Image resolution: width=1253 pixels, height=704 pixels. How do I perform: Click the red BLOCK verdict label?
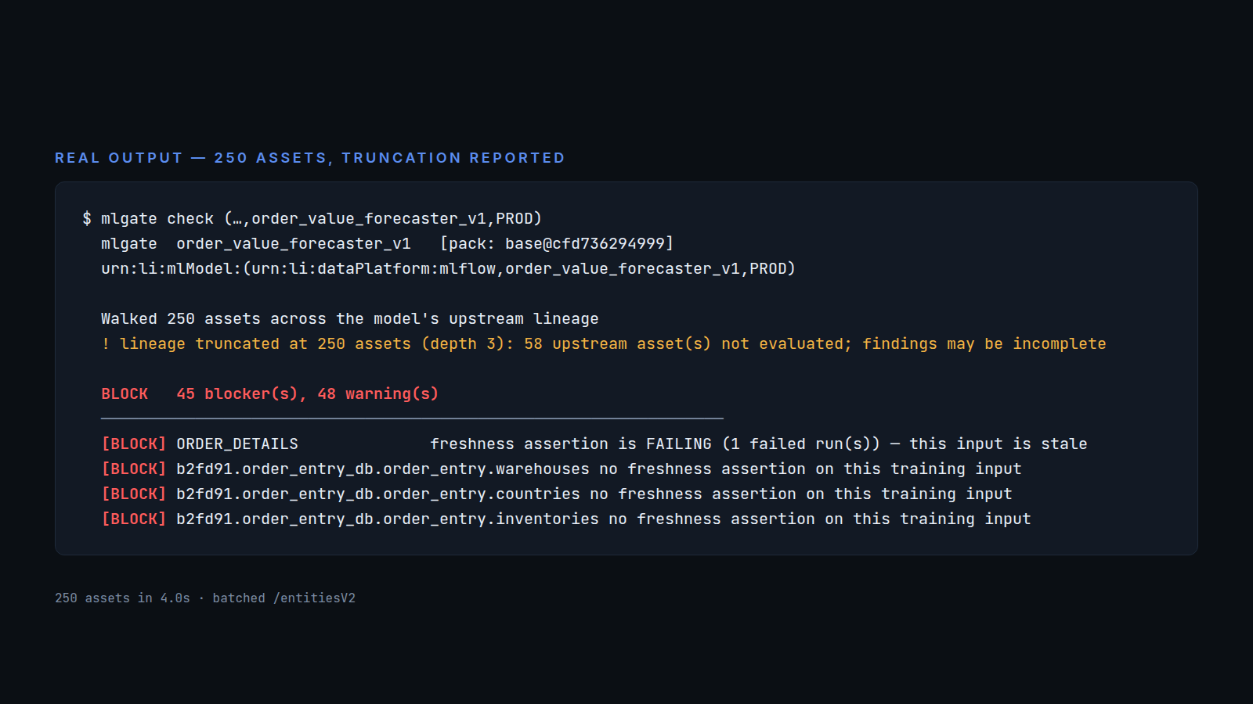[125, 393]
